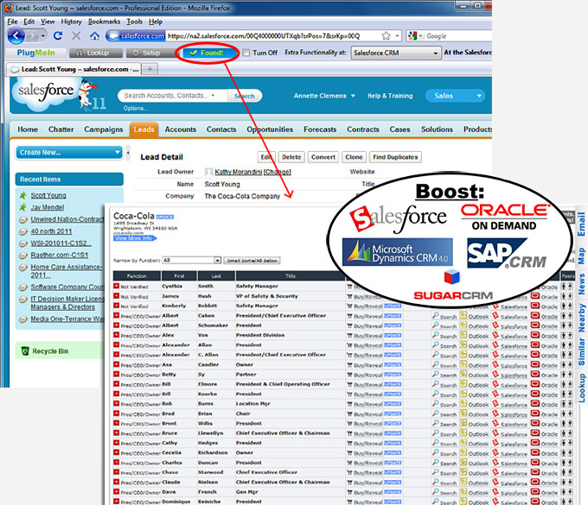Collapse the sidebar with the handle arrow
The width and height of the screenshot is (588, 505).
[x=128, y=153]
